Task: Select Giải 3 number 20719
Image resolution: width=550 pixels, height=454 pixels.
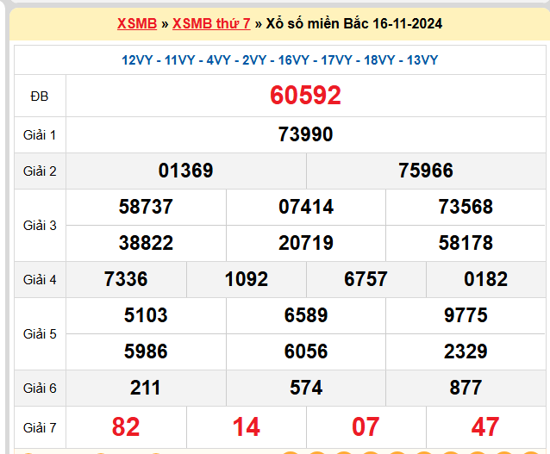Action: click(306, 243)
